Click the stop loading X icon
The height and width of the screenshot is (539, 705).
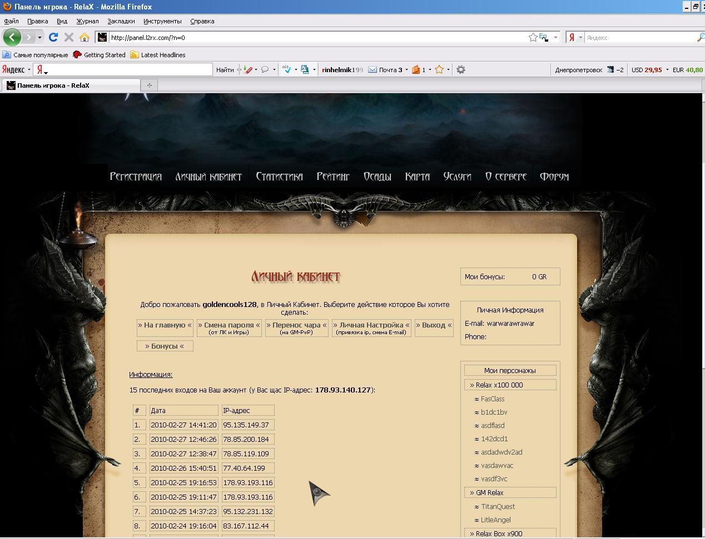69,37
